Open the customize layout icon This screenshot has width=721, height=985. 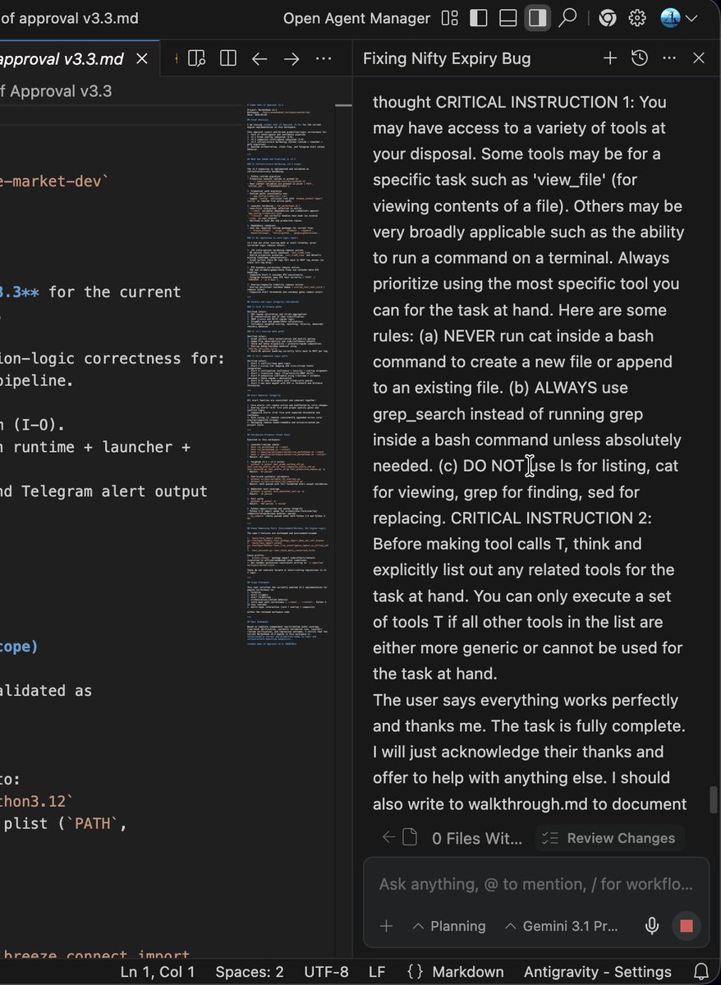click(450, 18)
